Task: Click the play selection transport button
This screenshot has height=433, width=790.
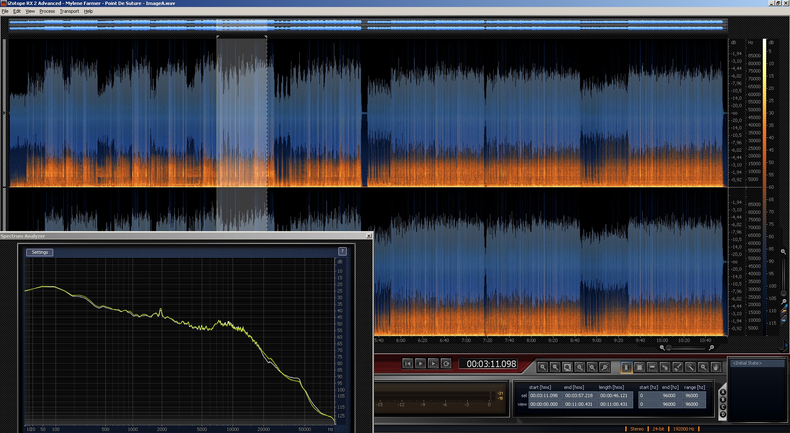Action: (433, 364)
